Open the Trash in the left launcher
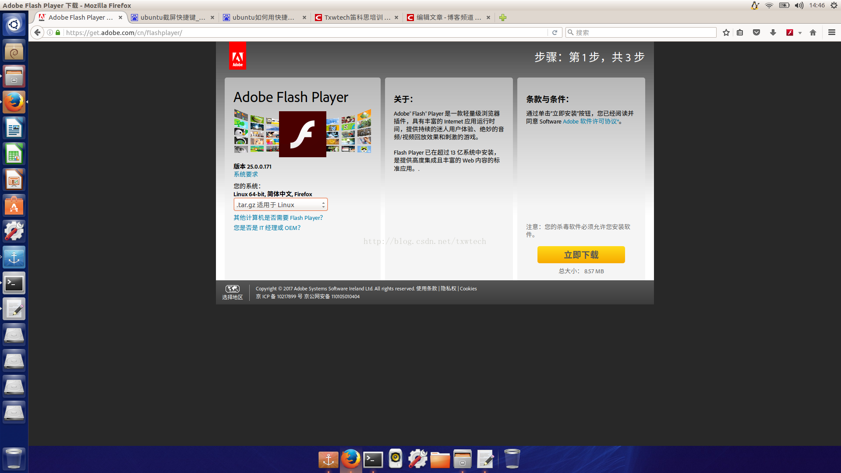Screen dimensions: 841x473 (14, 459)
